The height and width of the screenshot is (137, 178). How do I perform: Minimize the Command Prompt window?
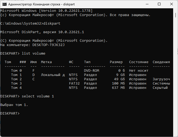pyautogui.click(x=147, y=4)
